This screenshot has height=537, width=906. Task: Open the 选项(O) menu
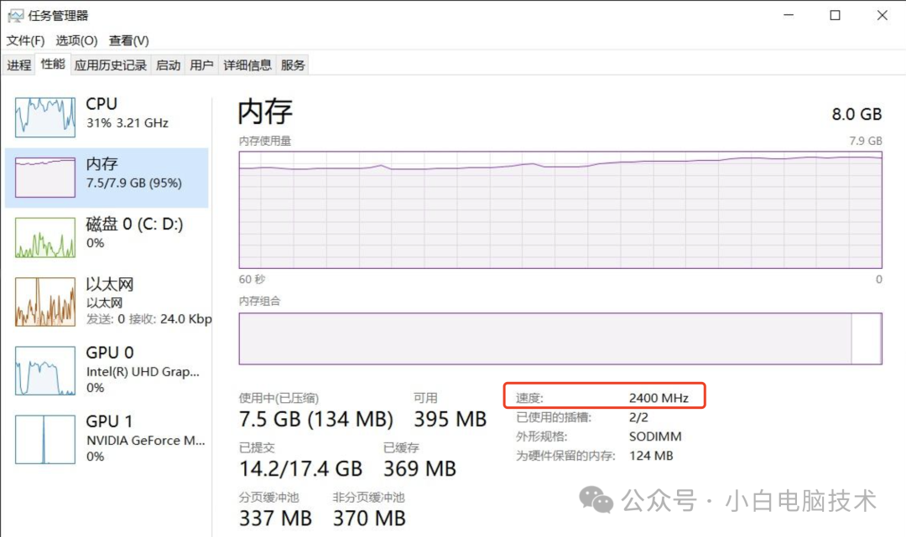76,40
